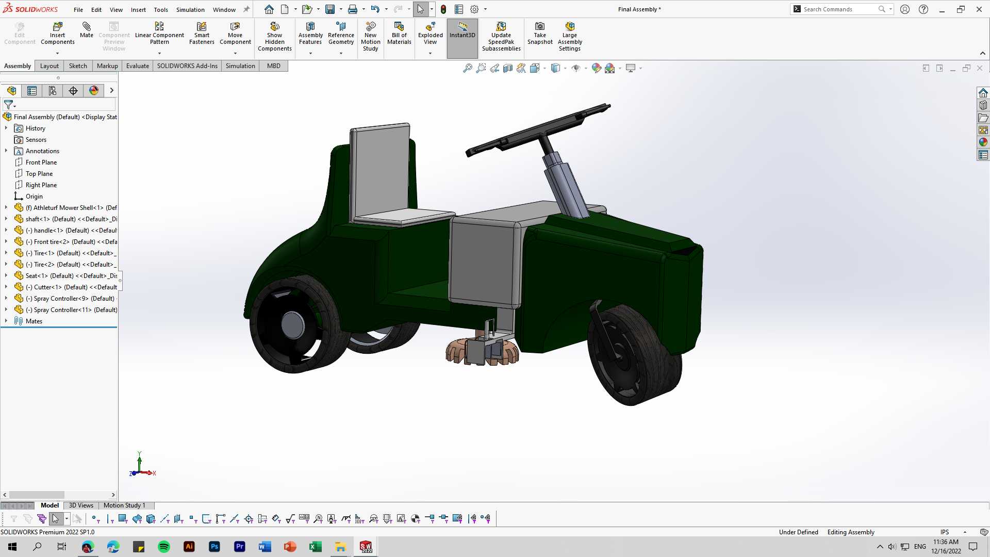Switch to Evaluate tab
The width and height of the screenshot is (990, 557).
pyautogui.click(x=137, y=66)
